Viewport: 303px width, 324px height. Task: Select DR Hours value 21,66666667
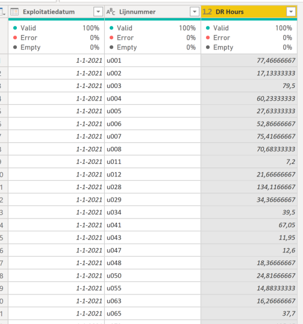pyautogui.click(x=249, y=175)
